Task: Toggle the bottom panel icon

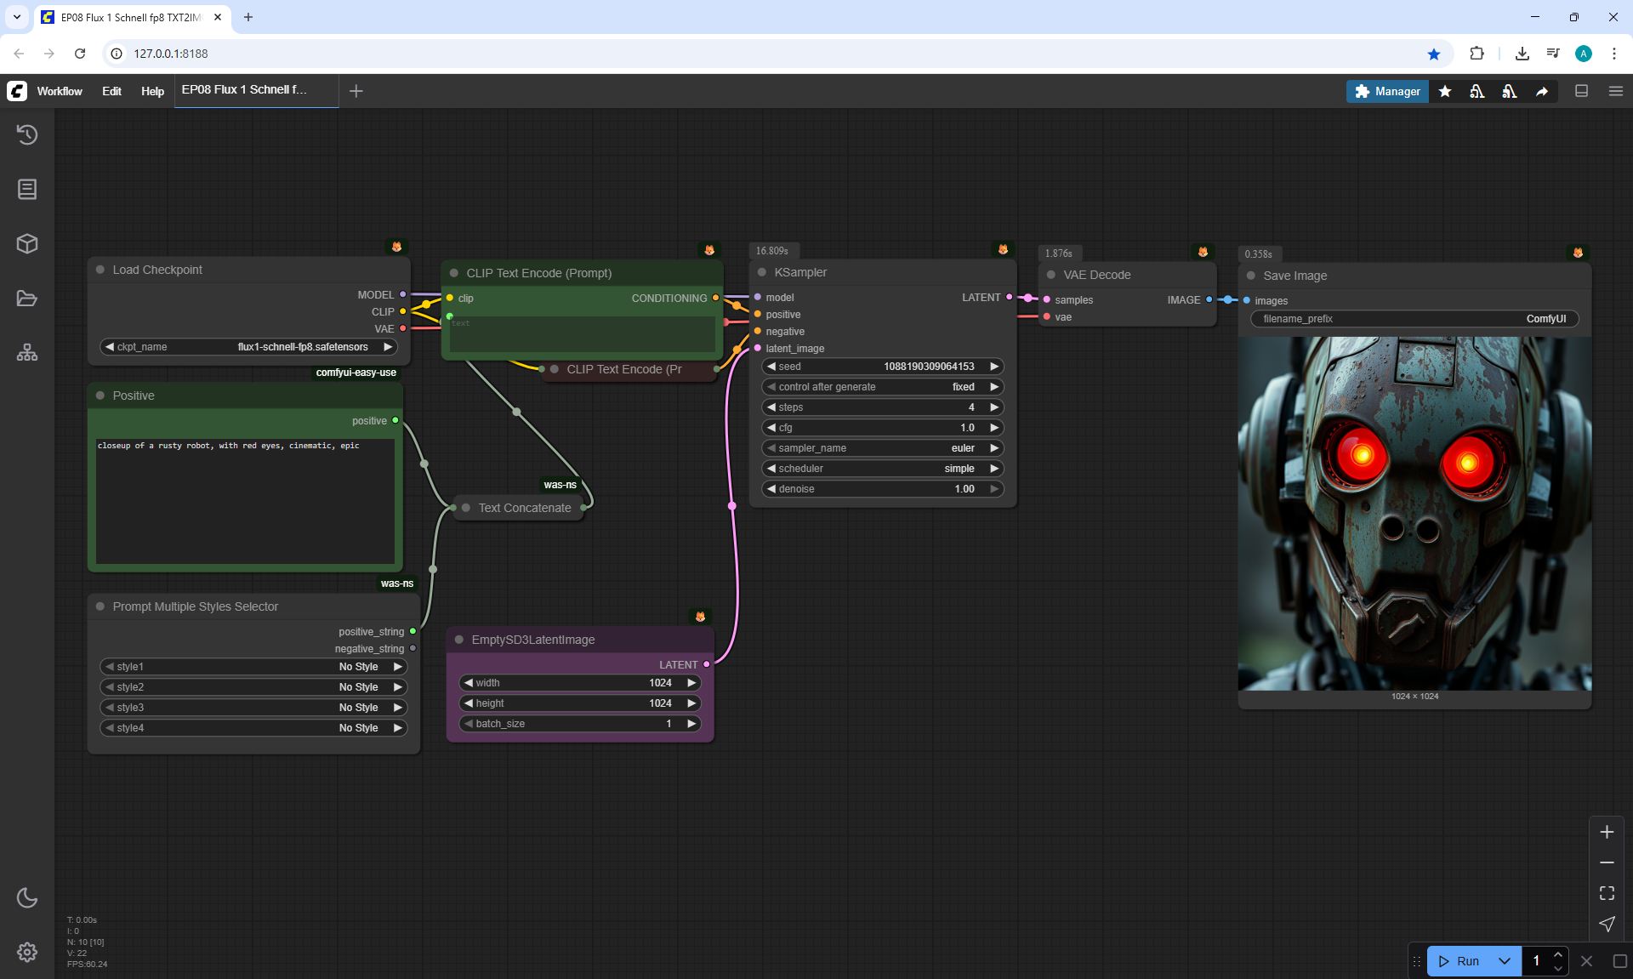Action: 1581,91
